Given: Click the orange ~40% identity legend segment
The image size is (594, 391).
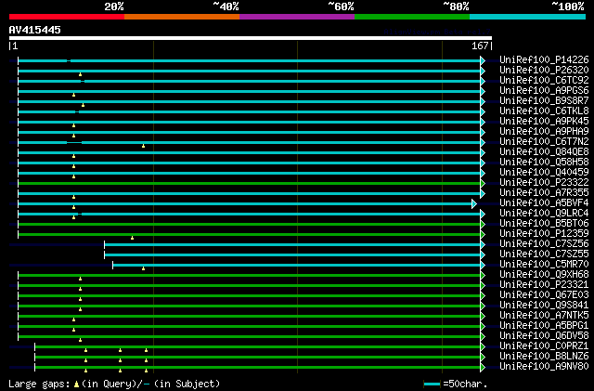Looking at the screenshot, I should tap(182, 17).
